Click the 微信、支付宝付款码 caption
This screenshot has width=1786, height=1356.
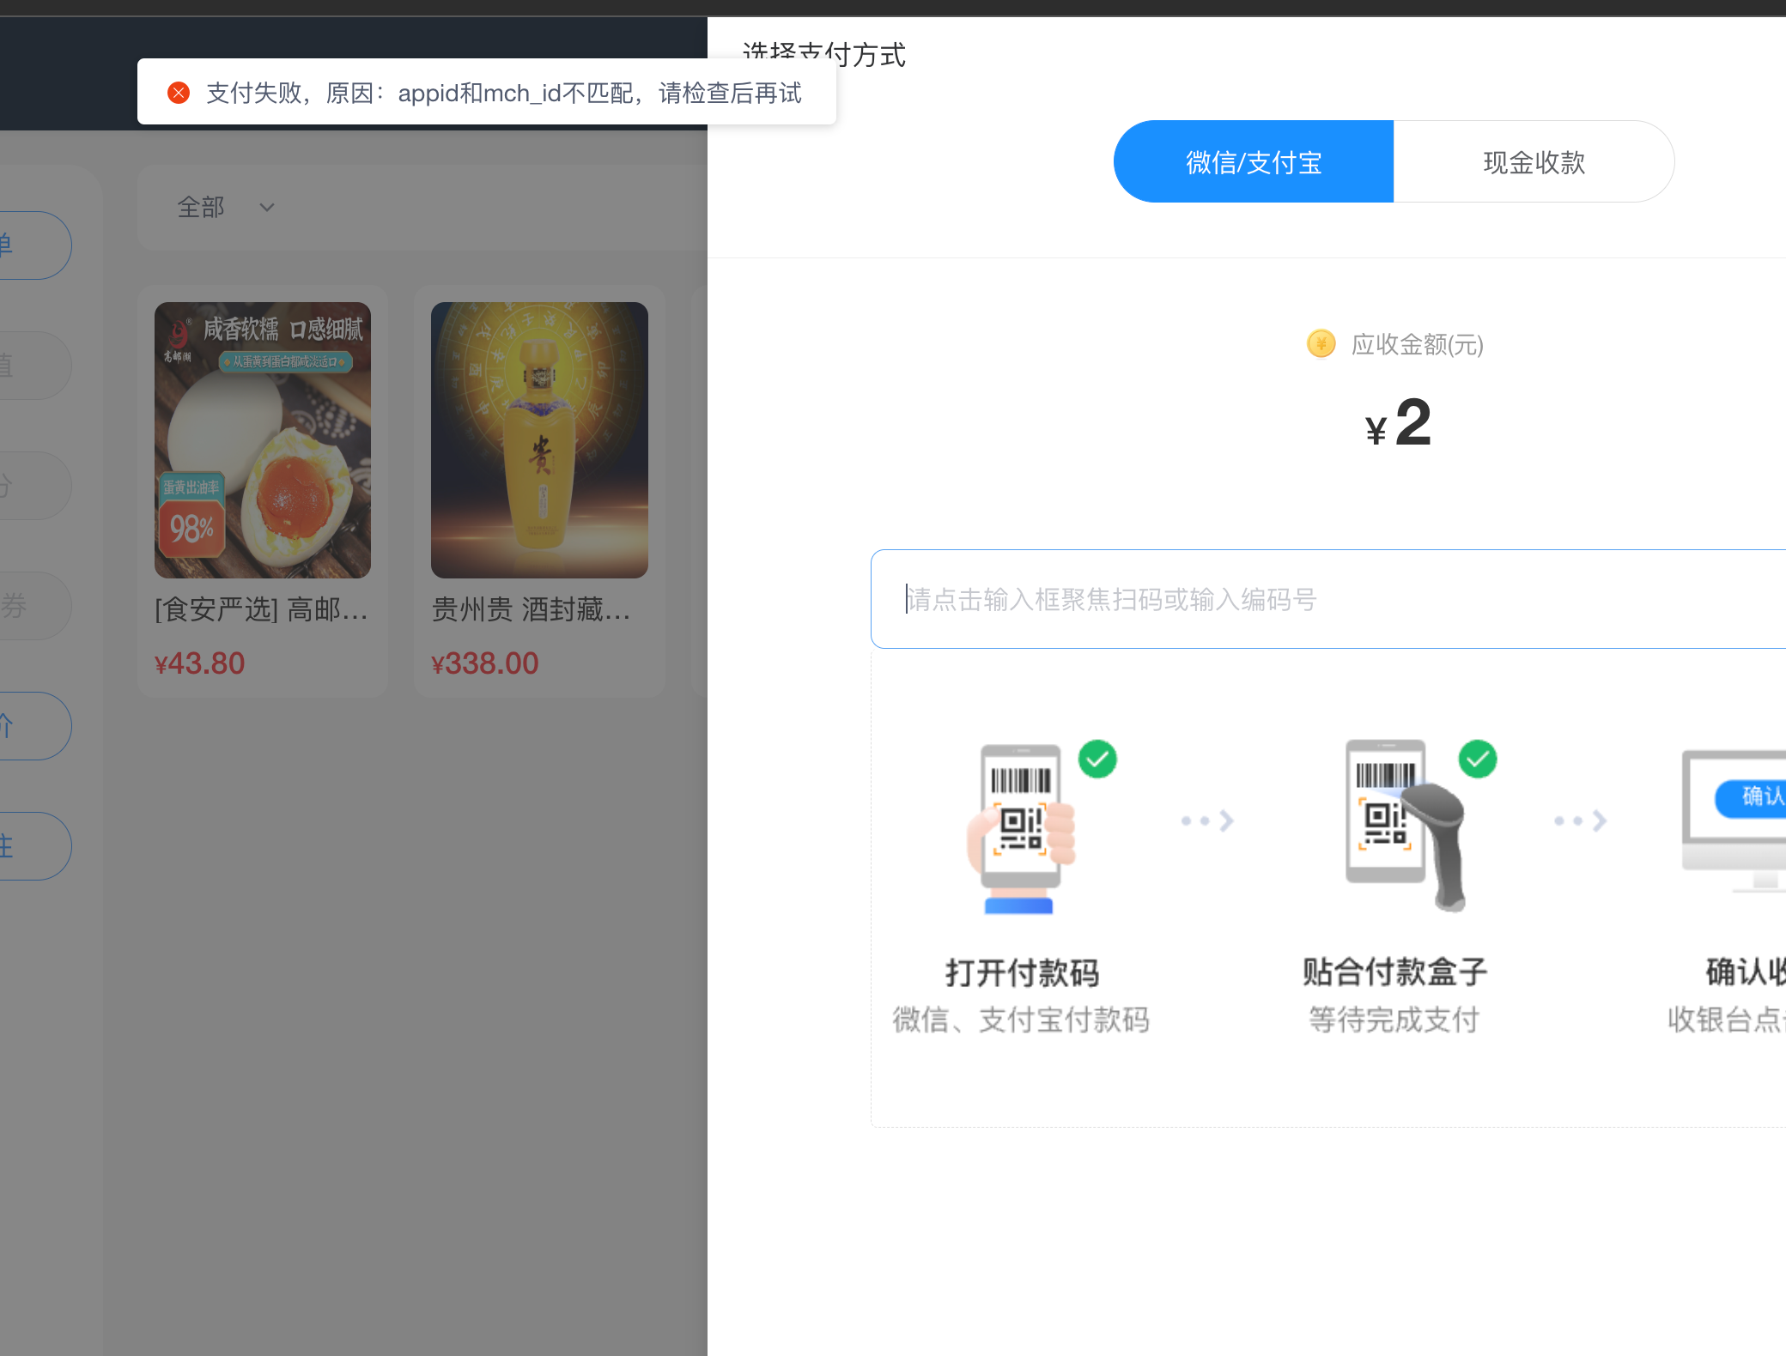1021,1020
